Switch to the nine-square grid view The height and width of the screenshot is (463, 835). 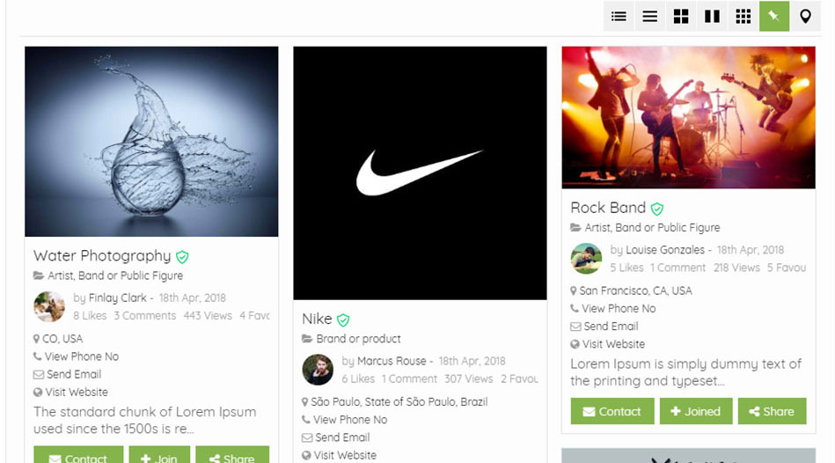pyautogui.click(x=743, y=16)
